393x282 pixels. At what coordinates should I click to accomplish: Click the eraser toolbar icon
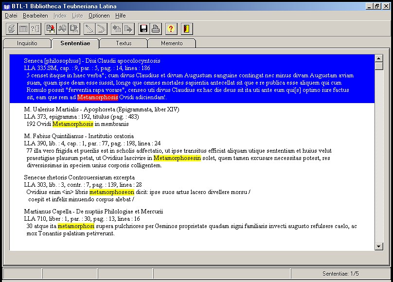101,29
